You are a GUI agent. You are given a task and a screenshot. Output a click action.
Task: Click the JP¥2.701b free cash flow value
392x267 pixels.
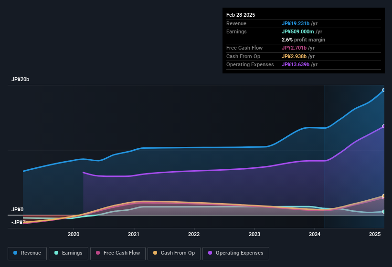coord(294,48)
